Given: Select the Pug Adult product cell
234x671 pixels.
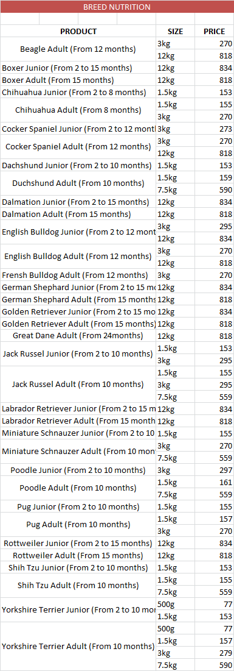Looking at the screenshot, I should 78,525.
